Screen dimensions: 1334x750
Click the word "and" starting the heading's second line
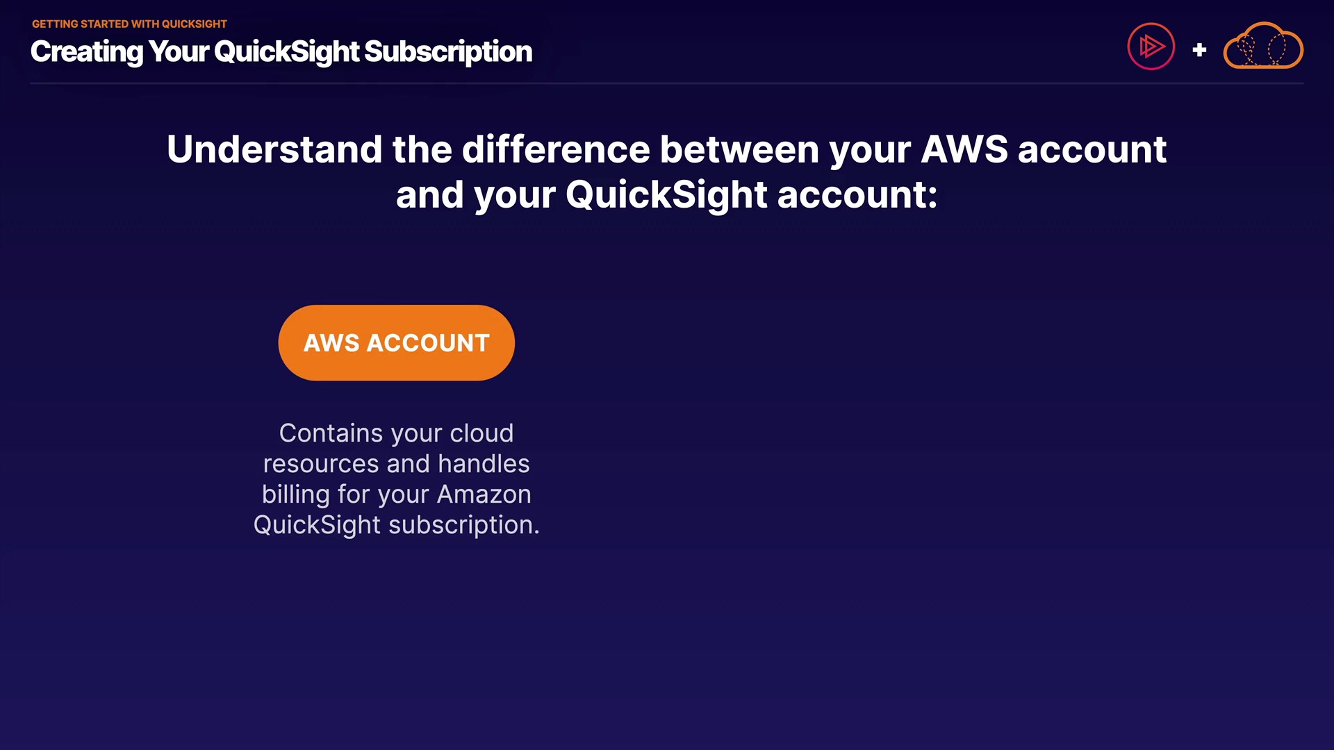(429, 194)
